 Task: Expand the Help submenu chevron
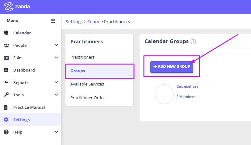pyautogui.click(x=56, y=132)
